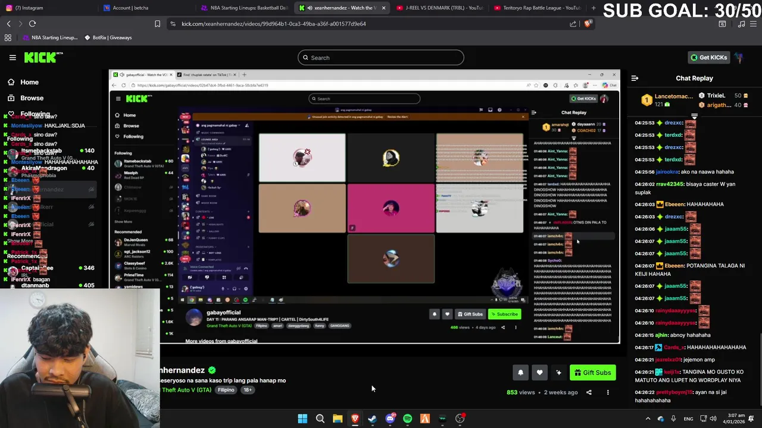Click the Grand Theft Auto V (GTA) category link
Screen dimensions: 762x428
click(x=186, y=390)
